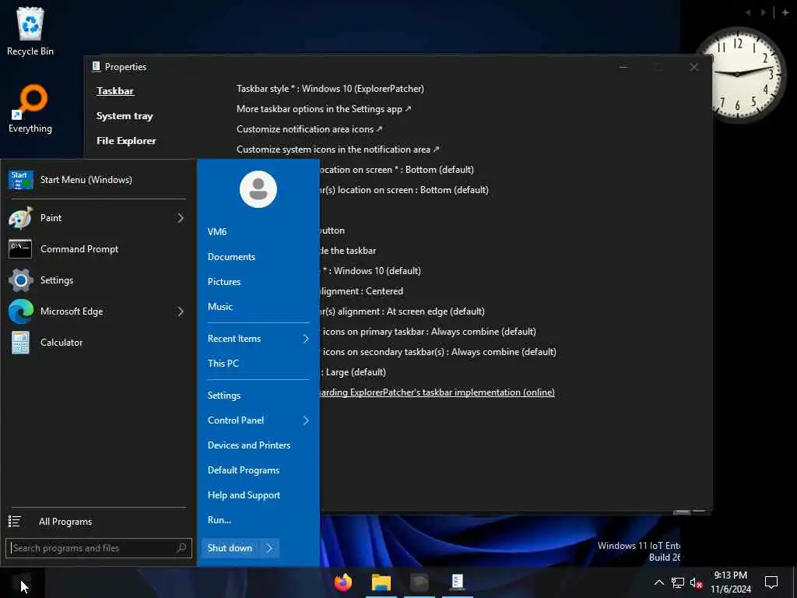Change primary taskbar Always combine option
The height and width of the screenshot is (598, 797).
coord(429,332)
